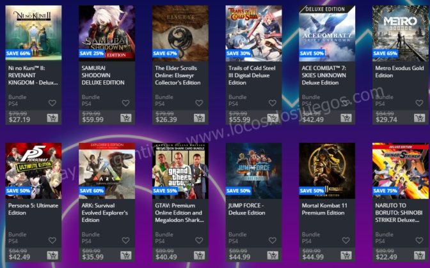Add GTAV Premium Online Edition to cart
The image size is (430, 268).
coord(200,255)
